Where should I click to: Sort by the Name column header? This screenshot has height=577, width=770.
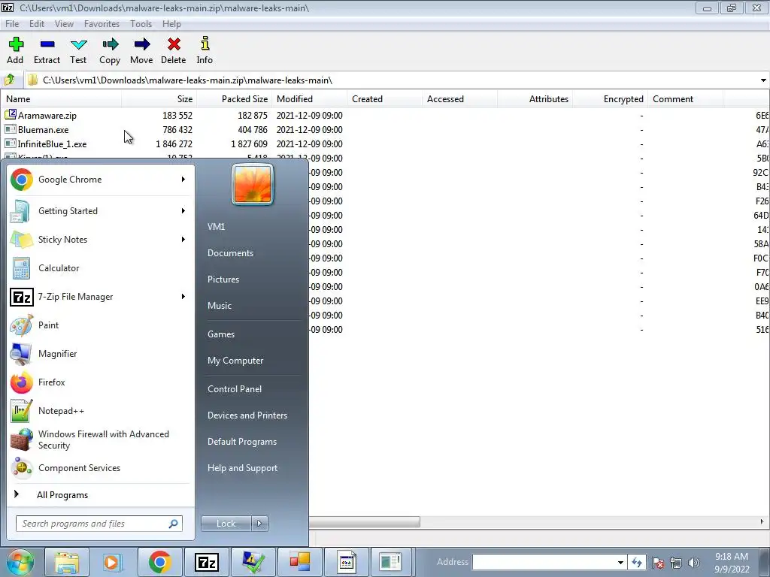pyautogui.click(x=62, y=98)
